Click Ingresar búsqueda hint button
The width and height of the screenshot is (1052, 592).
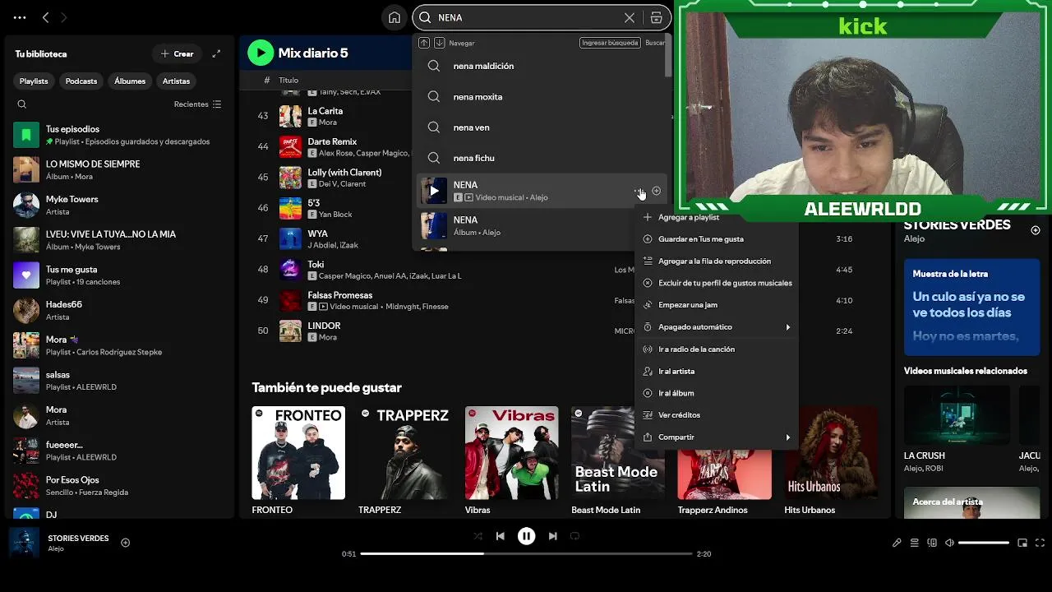click(x=610, y=43)
